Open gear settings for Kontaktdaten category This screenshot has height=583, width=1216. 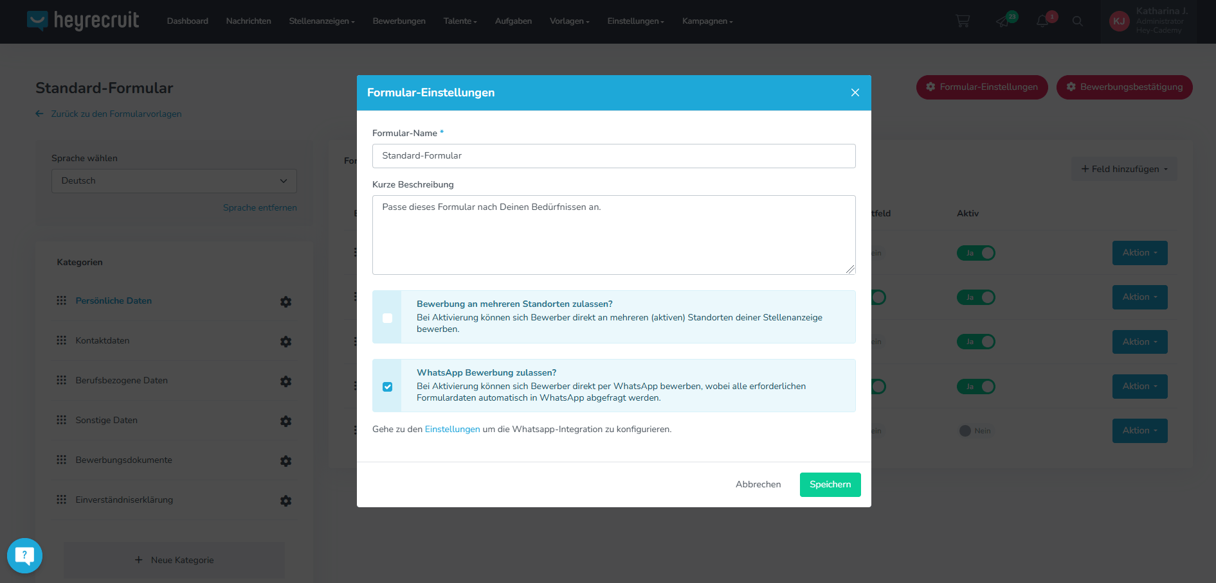pos(286,342)
